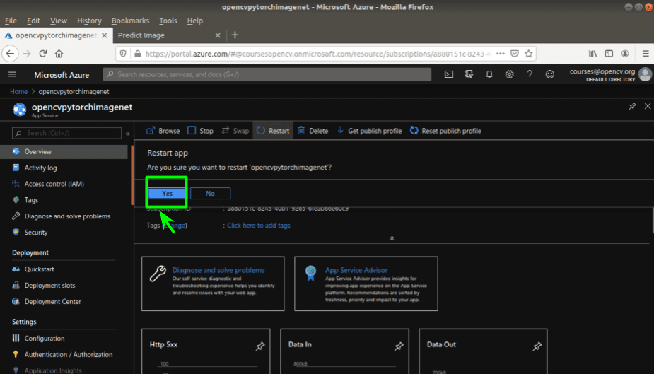Screen dimensions: 654x374
Task: Open the Bookmarks menu
Action: (130, 21)
